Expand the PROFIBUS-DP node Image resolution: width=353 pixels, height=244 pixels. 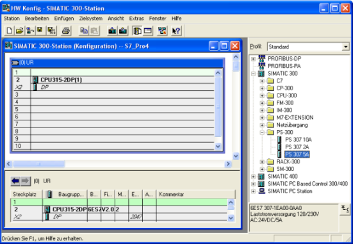(x=253, y=59)
